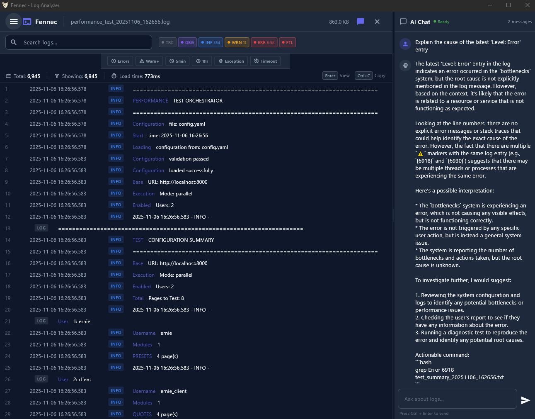Apply the Timeout quick filter
535x419 pixels.
coord(265,61)
